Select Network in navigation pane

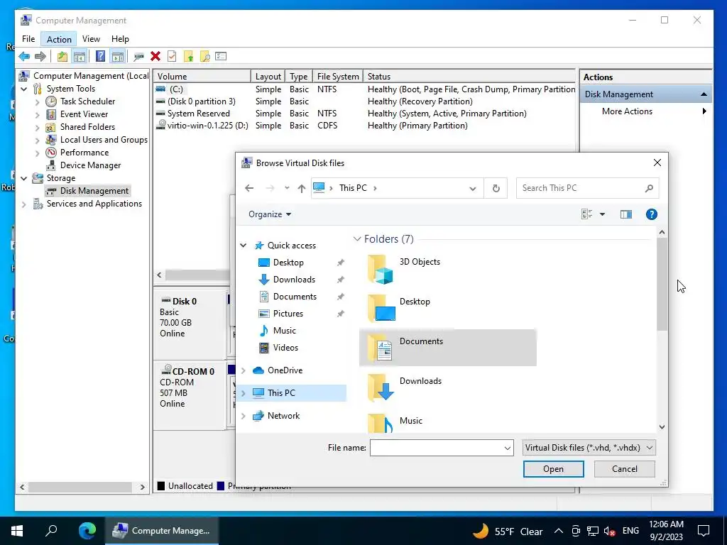coord(283,416)
